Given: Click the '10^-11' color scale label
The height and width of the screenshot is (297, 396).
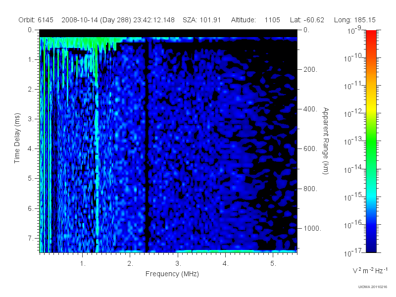Looking at the screenshot, I should 352,86.
